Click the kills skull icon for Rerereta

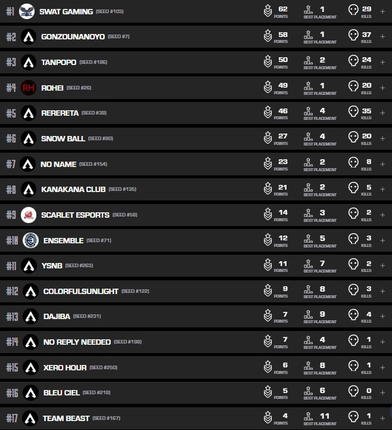click(353, 112)
